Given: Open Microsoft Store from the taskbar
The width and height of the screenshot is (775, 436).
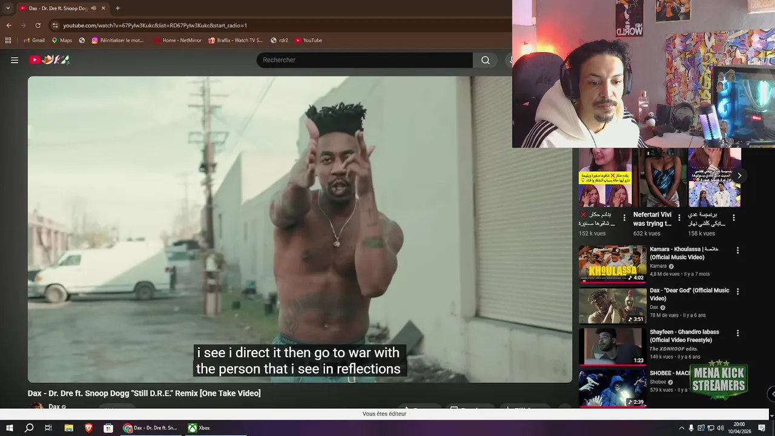Looking at the screenshot, I should pyautogui.click(x=108, y=428).
